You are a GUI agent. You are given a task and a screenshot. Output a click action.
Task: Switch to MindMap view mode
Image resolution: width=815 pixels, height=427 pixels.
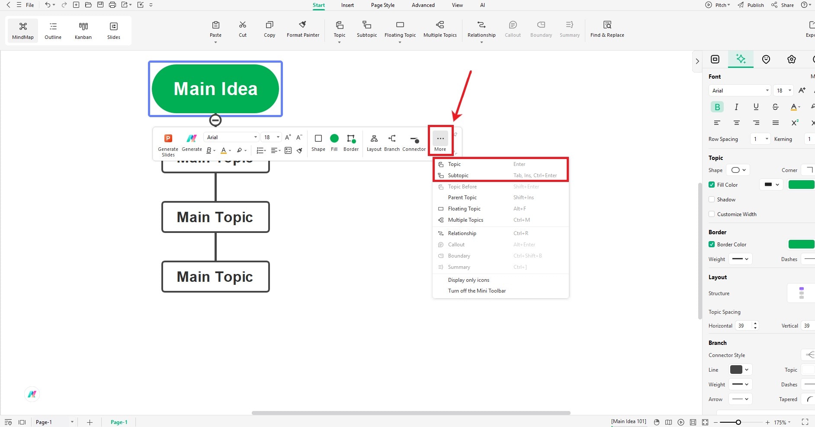tap(23, 30)
